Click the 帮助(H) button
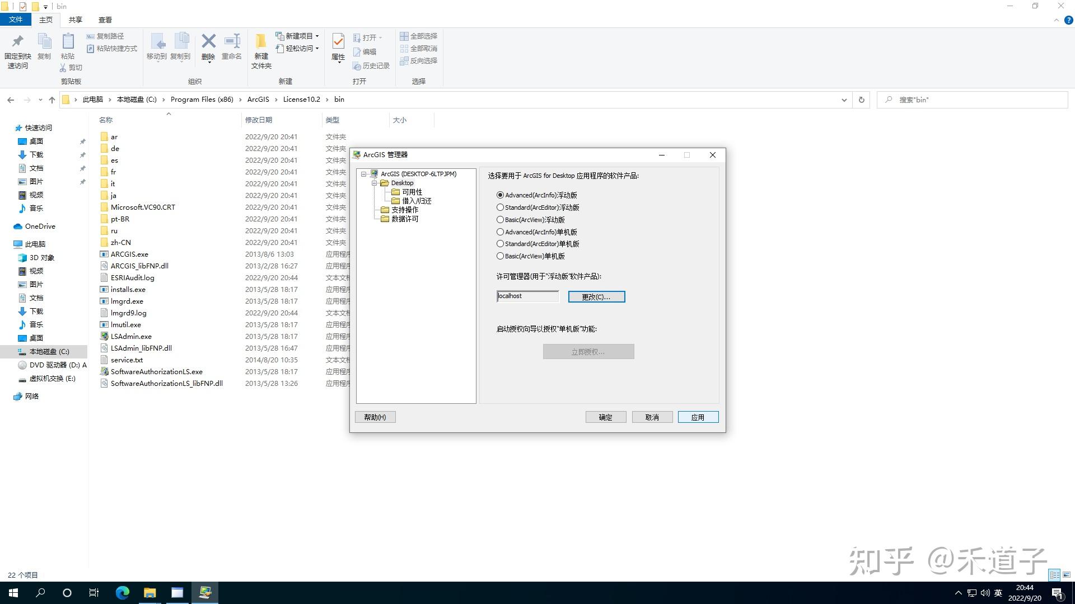The width and height of the screenshot is (1075, 604). coord(375,417)
